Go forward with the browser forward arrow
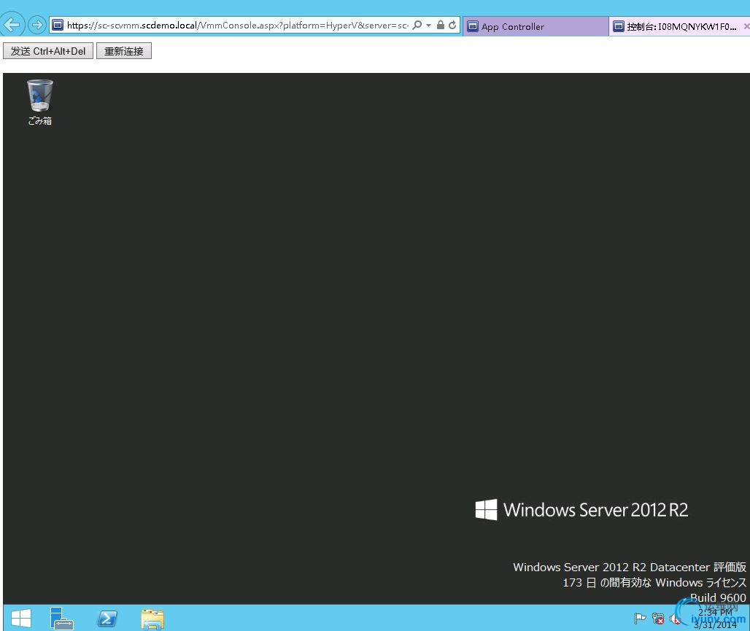Image resolution: width=750 pixels, height=631 pixels. 36,24
